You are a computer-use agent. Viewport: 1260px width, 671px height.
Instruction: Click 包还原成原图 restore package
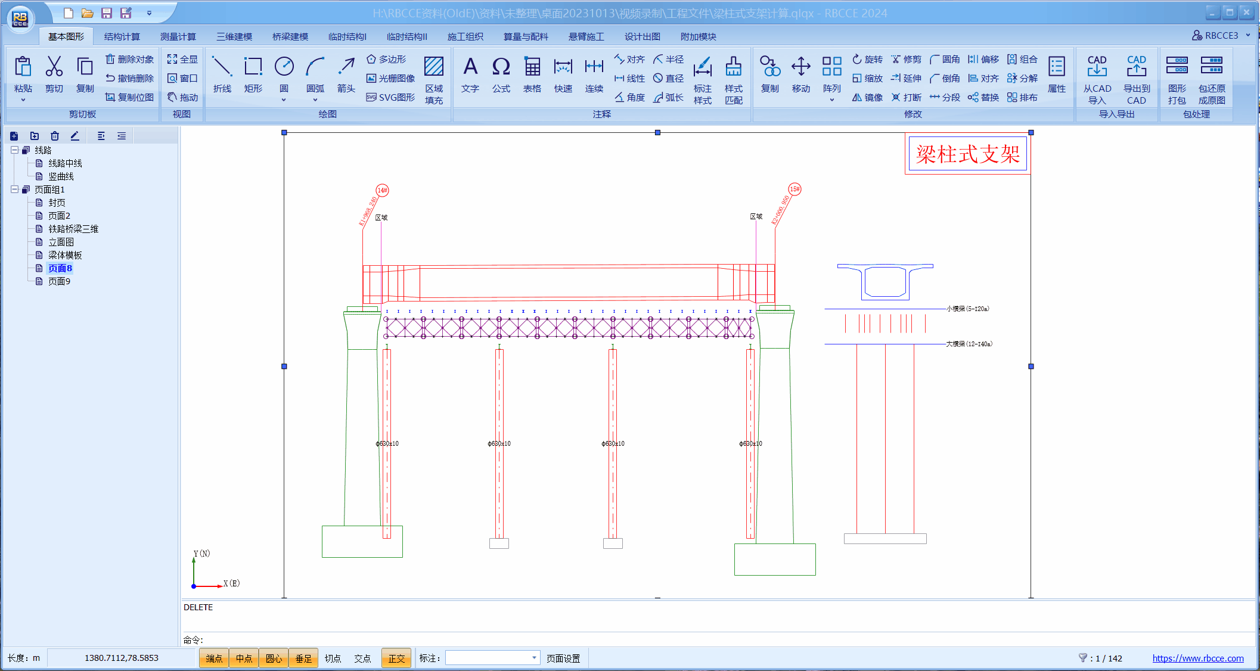[x=1212, y=80]
